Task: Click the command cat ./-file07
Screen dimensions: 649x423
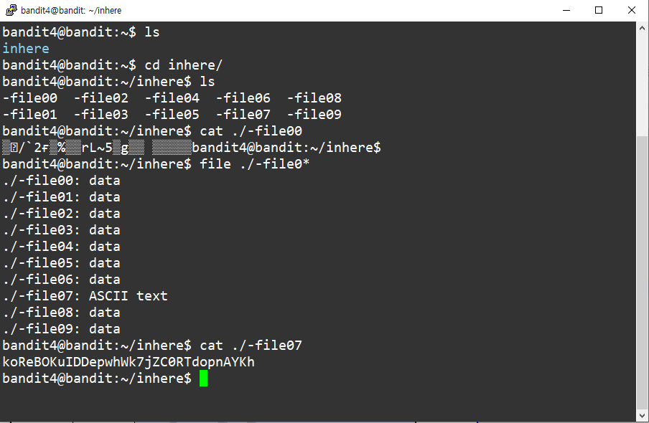Action: pyautogui.click(x=251, y=346)
